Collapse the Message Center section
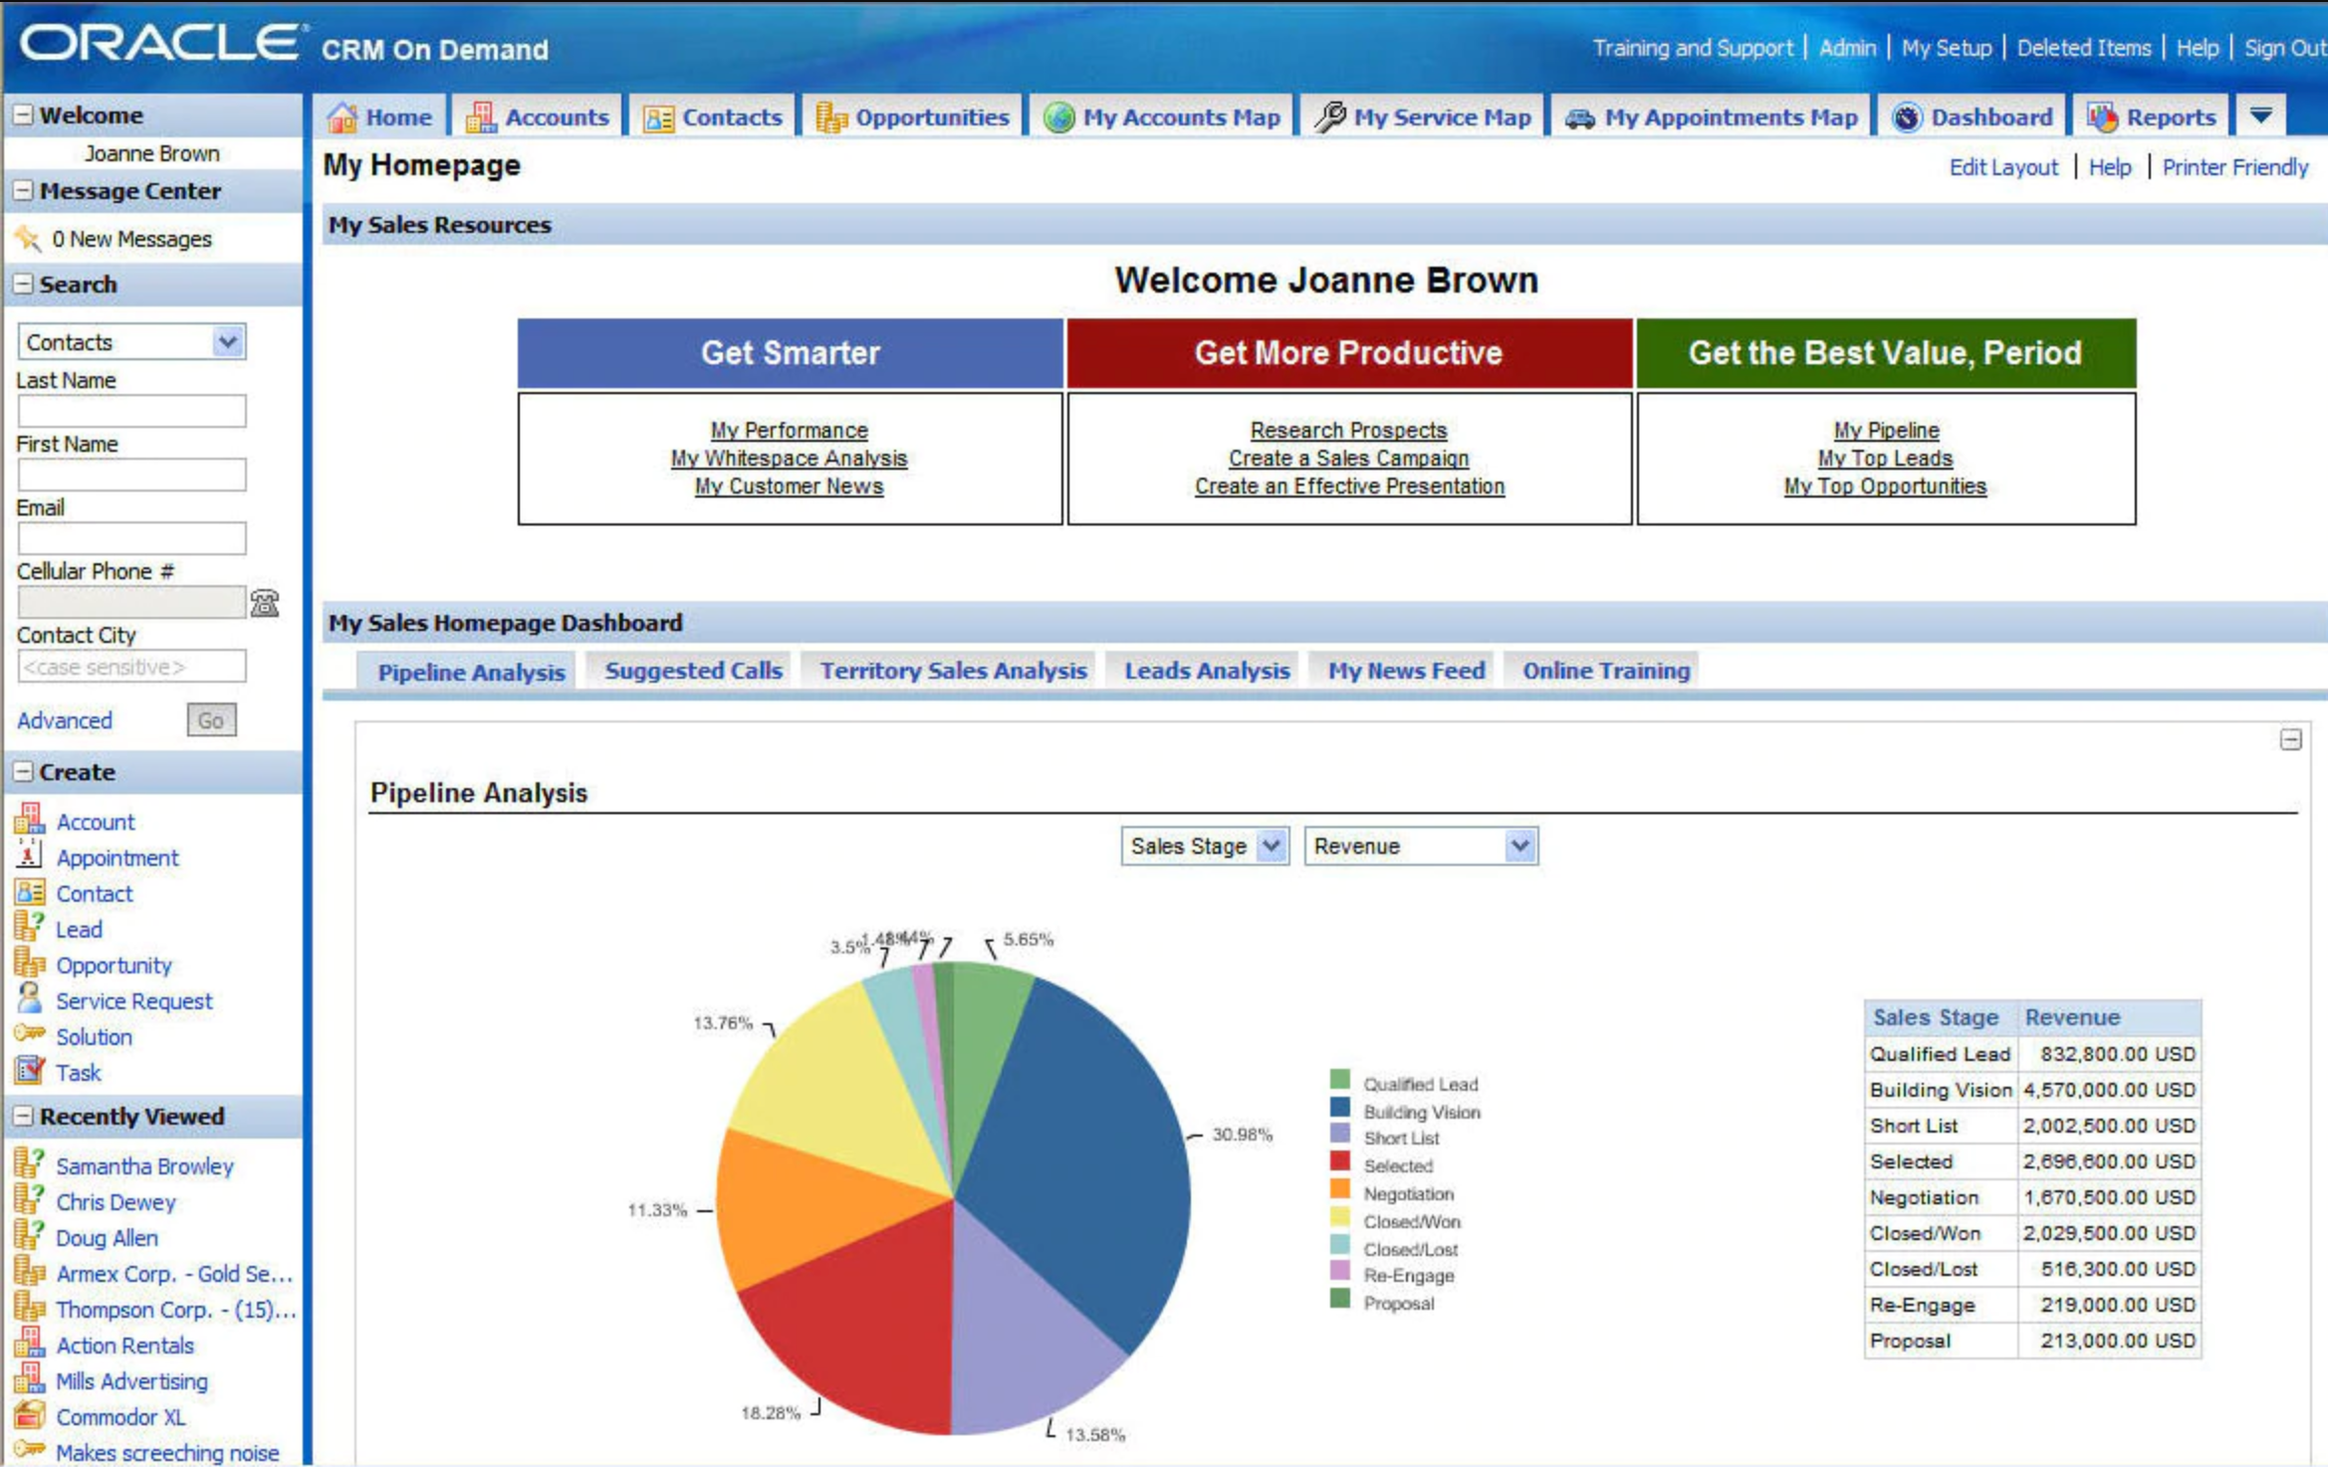Image resolution: width=2328 pixels, height=1467 pixels. tap(22, 190)
